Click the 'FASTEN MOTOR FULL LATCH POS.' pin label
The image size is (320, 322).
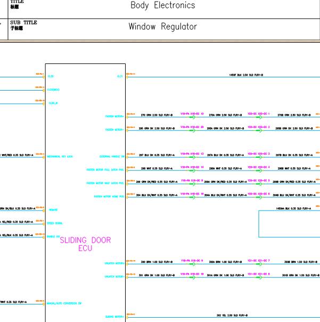[x=105, y=170]
